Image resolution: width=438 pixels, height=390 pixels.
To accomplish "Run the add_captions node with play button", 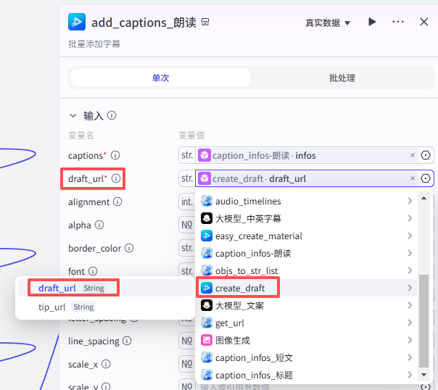I will tap(372, 22).
